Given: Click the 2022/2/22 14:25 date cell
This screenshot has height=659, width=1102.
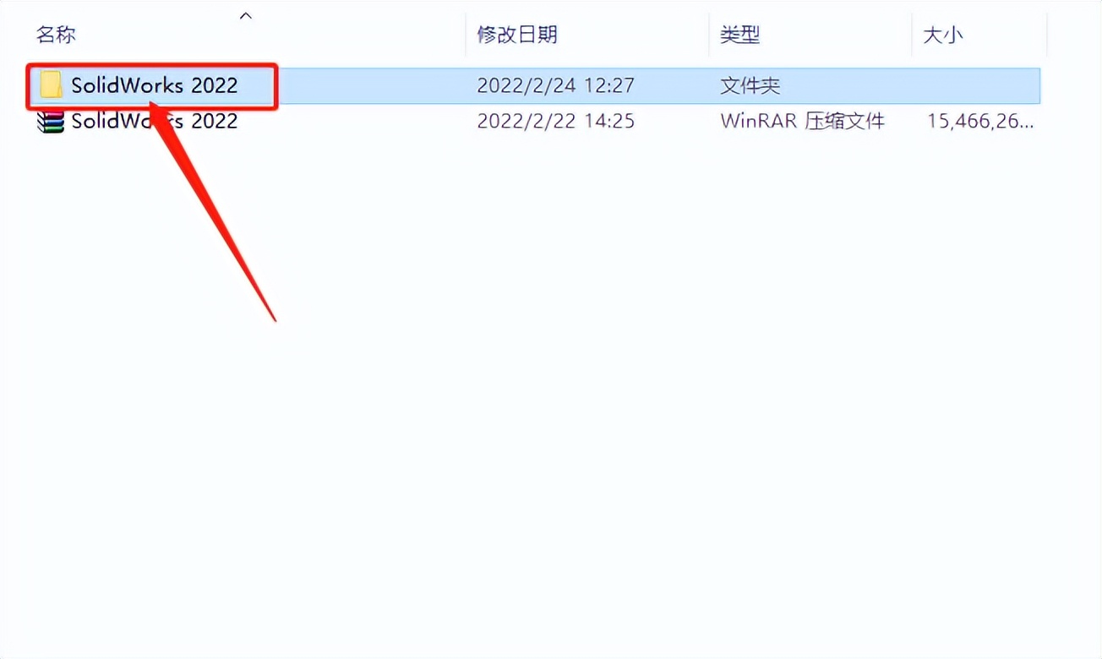Looking at the screenshot, I should (x=556, y=121).
